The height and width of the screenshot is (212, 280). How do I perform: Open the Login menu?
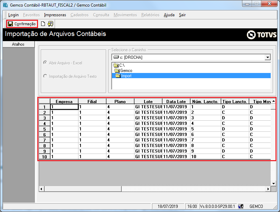[13, 15]
